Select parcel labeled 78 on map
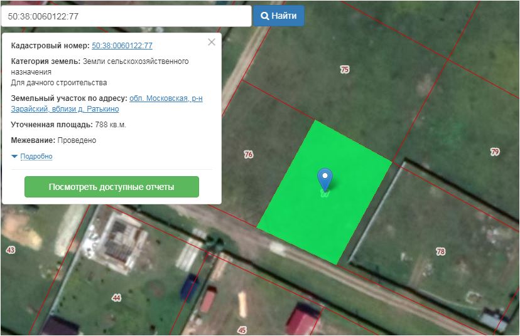 tap(440, 251)
